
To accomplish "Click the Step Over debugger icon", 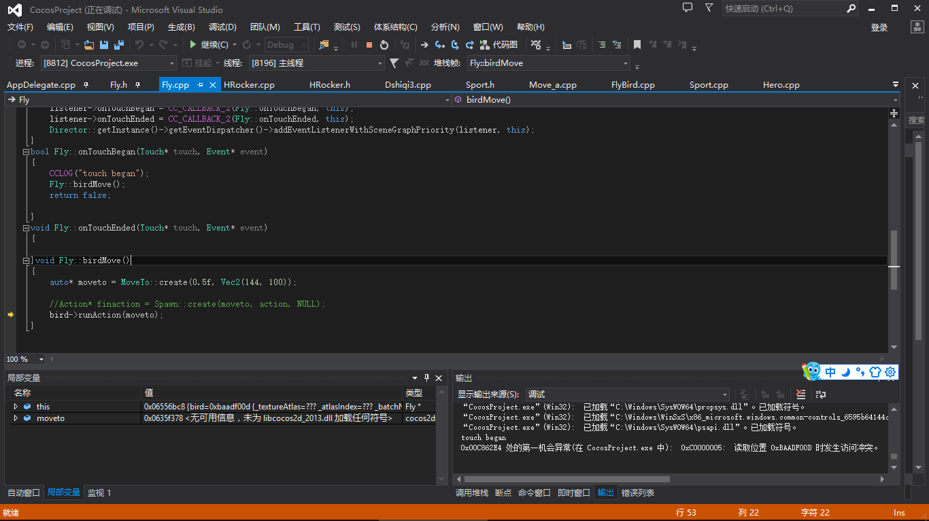I will (x=454, y=45).
